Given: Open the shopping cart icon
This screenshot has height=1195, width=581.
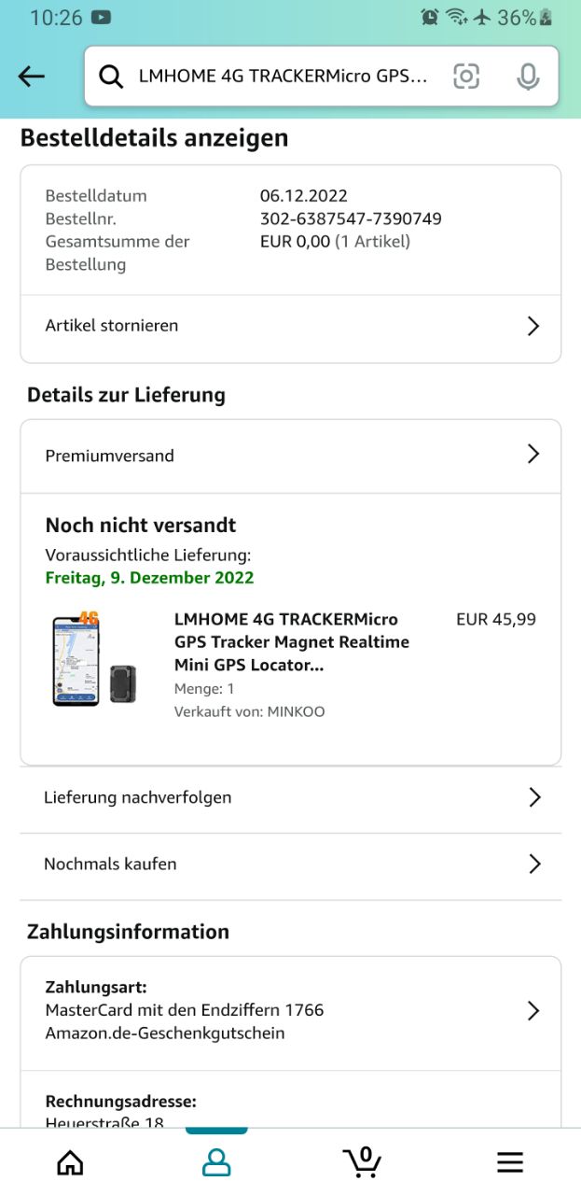Looking at the screenshot, I should coord(362,1161).
